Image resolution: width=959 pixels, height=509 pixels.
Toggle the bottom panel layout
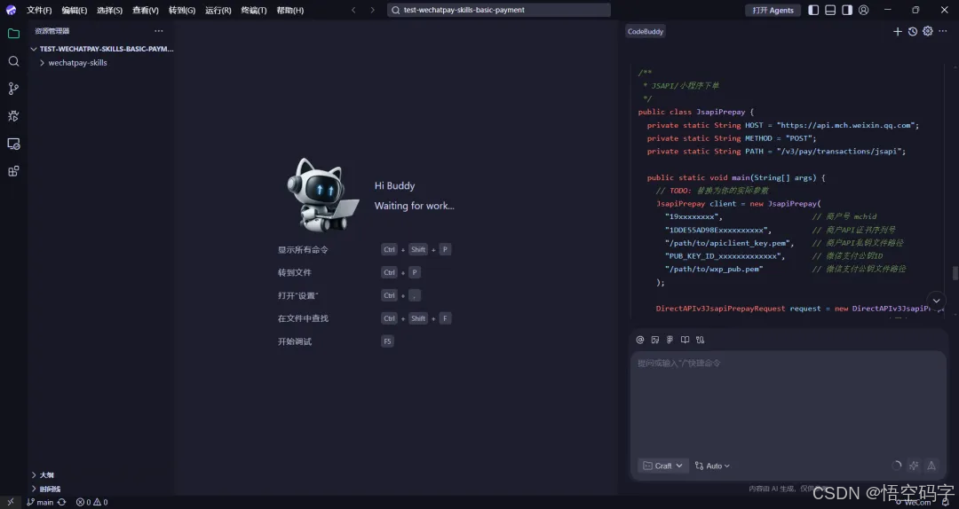830,10
